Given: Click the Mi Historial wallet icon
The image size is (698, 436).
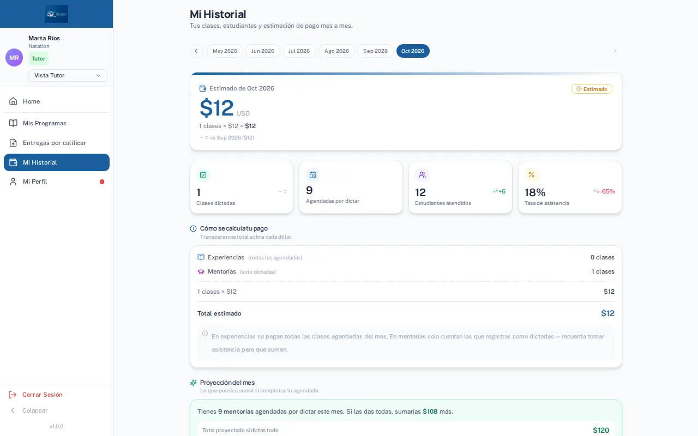Looking at the screenshot, I should coord(13,162).
